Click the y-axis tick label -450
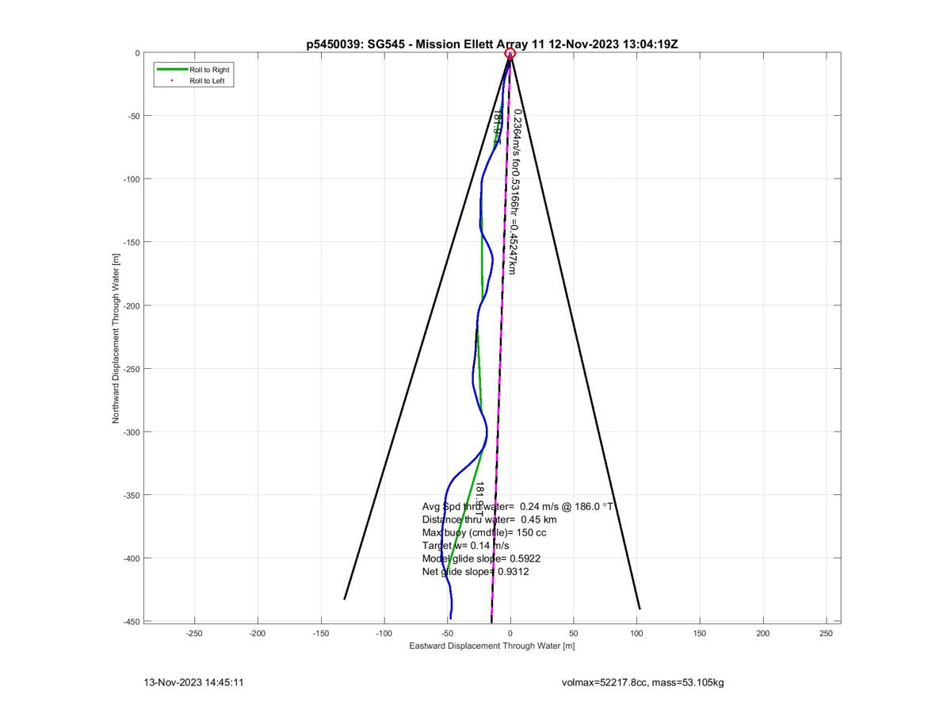 (132, 621)
